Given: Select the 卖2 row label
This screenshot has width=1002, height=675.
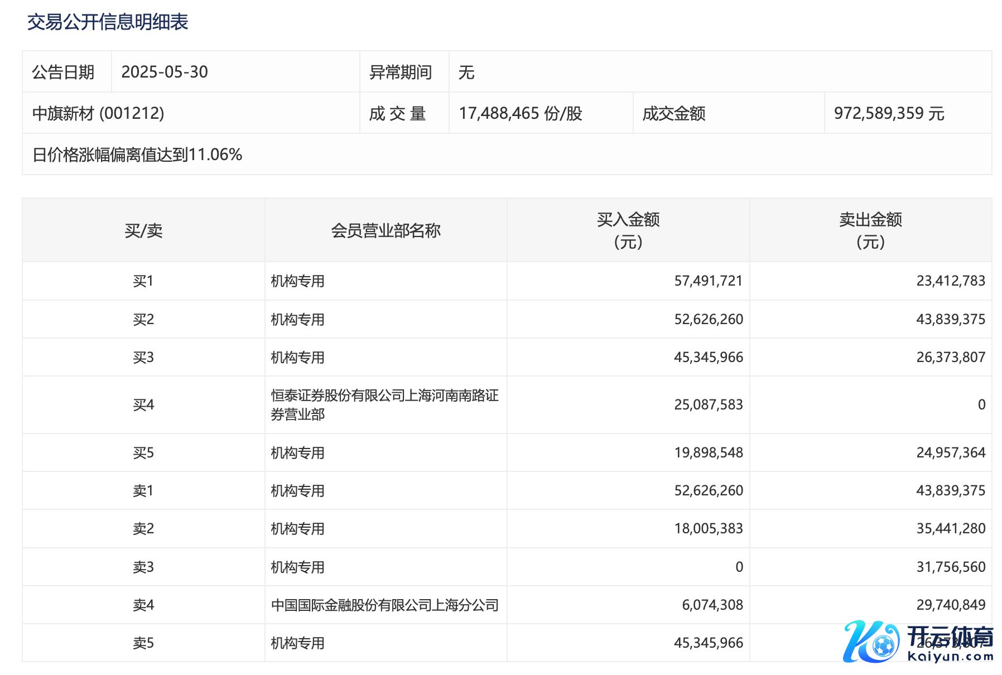Looking at the screenshot, I should (143, 529).
